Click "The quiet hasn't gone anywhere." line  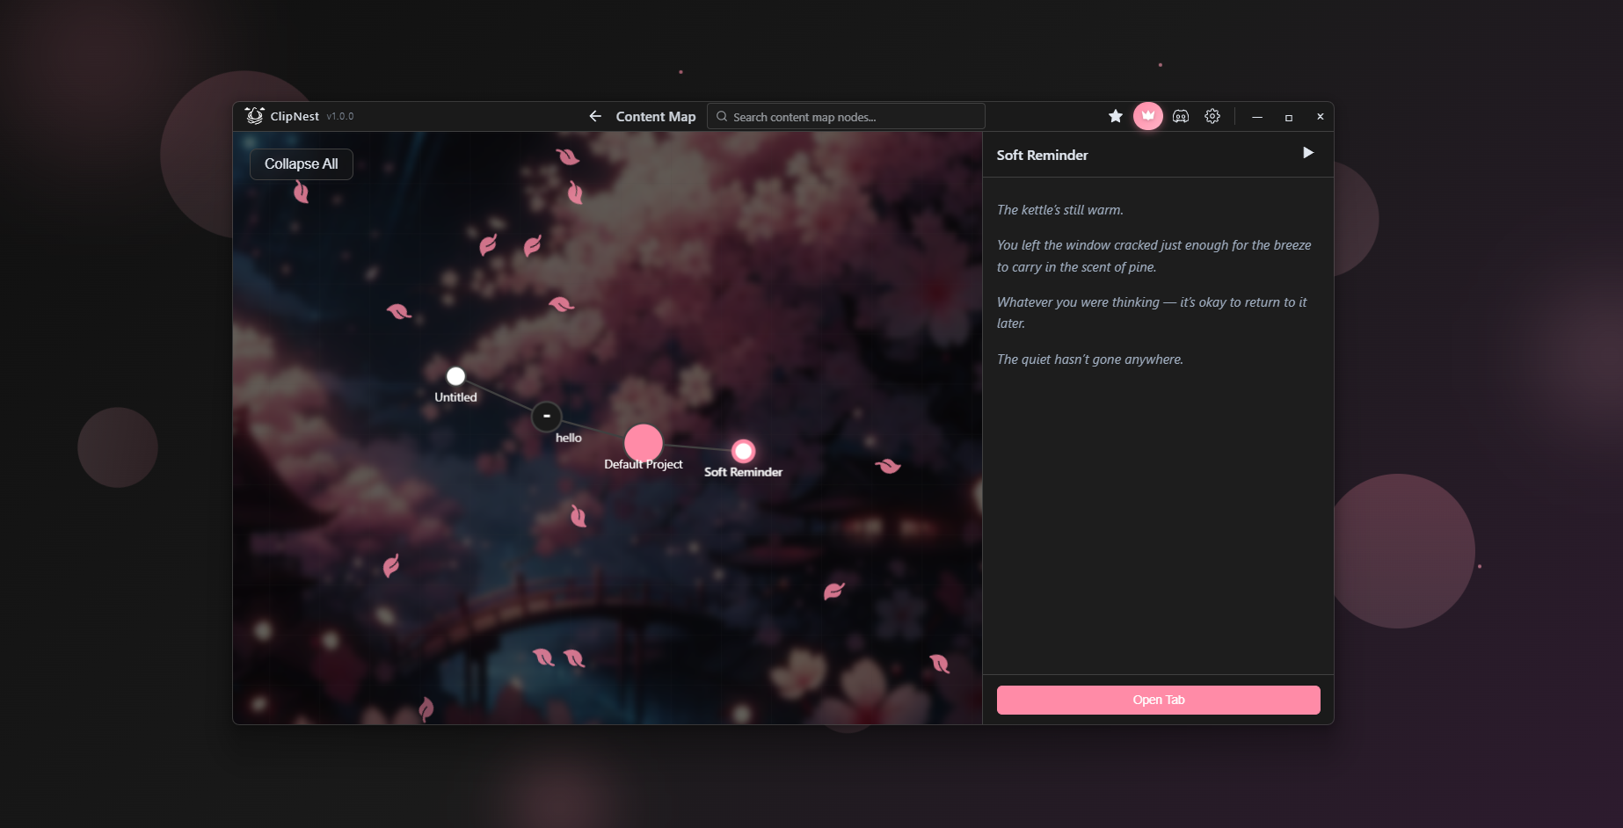point(1090,360)
